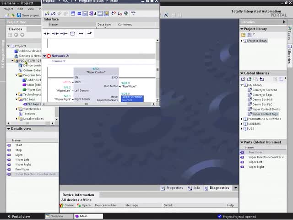
Task: Select Wiper Control Tags in My Library
Action: pyautogui.click(x=265, y=114)
